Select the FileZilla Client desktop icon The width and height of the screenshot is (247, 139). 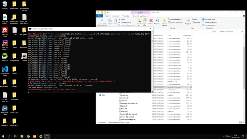[x=5, y=32]
